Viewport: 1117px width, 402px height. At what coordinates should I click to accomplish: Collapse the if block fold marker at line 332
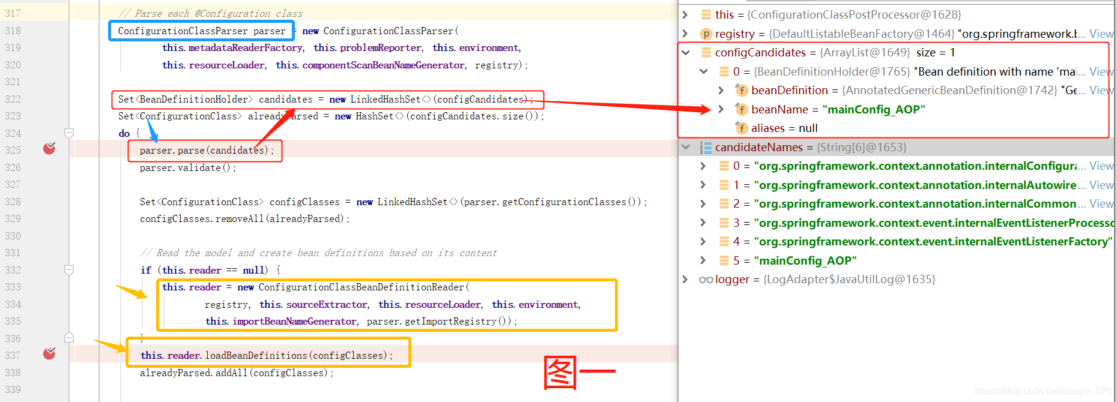pyautogui.click(x=69, y=270)
